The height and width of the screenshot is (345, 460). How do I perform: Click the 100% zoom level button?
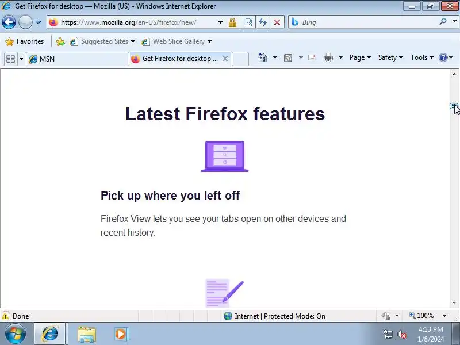(x=421, y=316)
